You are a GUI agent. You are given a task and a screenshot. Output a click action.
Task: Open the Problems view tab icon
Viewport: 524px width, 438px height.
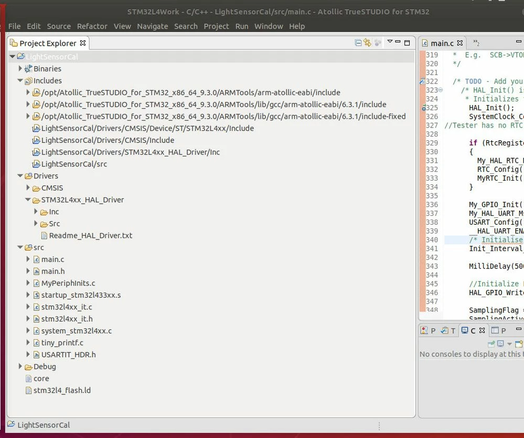click(424, 330)
